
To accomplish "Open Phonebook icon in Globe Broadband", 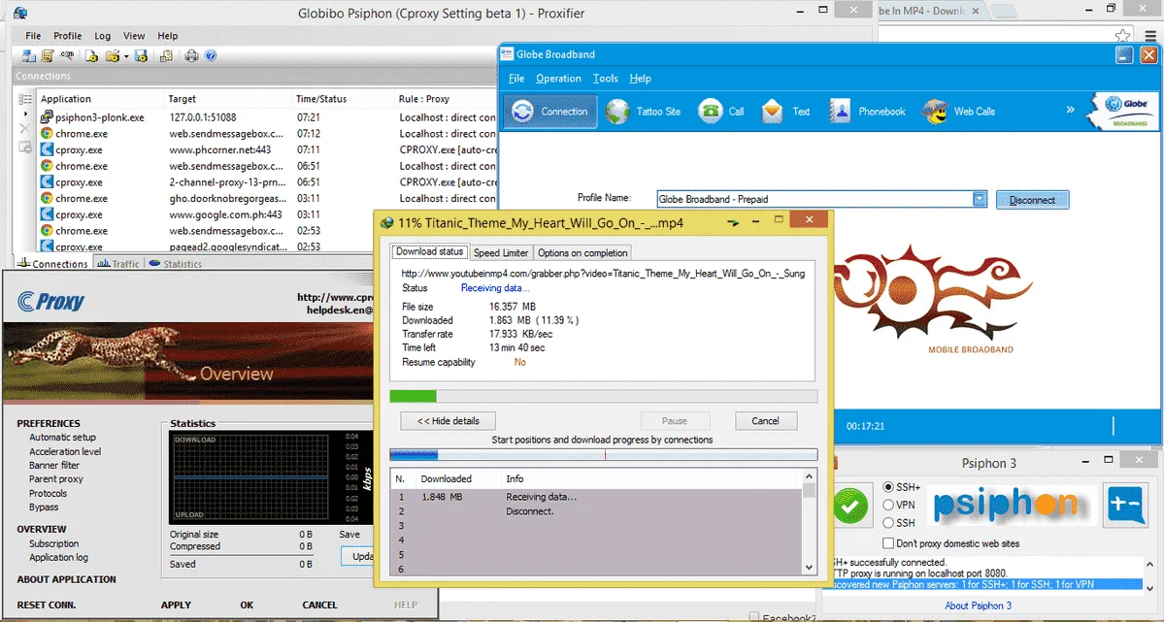I will [x=840, y=112].
